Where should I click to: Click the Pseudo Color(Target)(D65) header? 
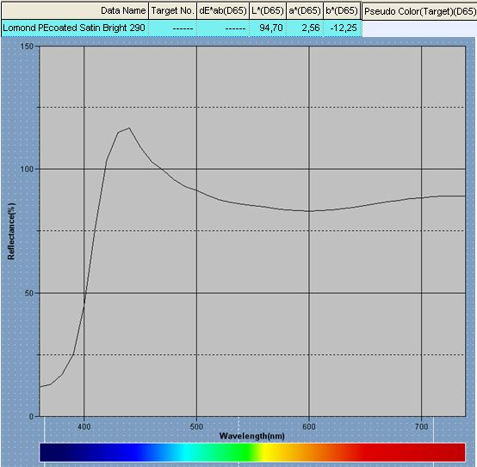[420, 11]
